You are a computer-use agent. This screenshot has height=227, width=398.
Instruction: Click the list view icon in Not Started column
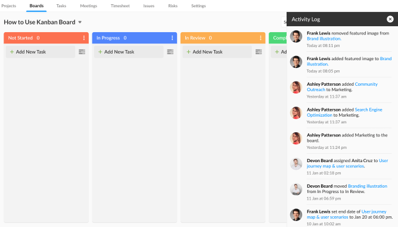coord(82,52)
